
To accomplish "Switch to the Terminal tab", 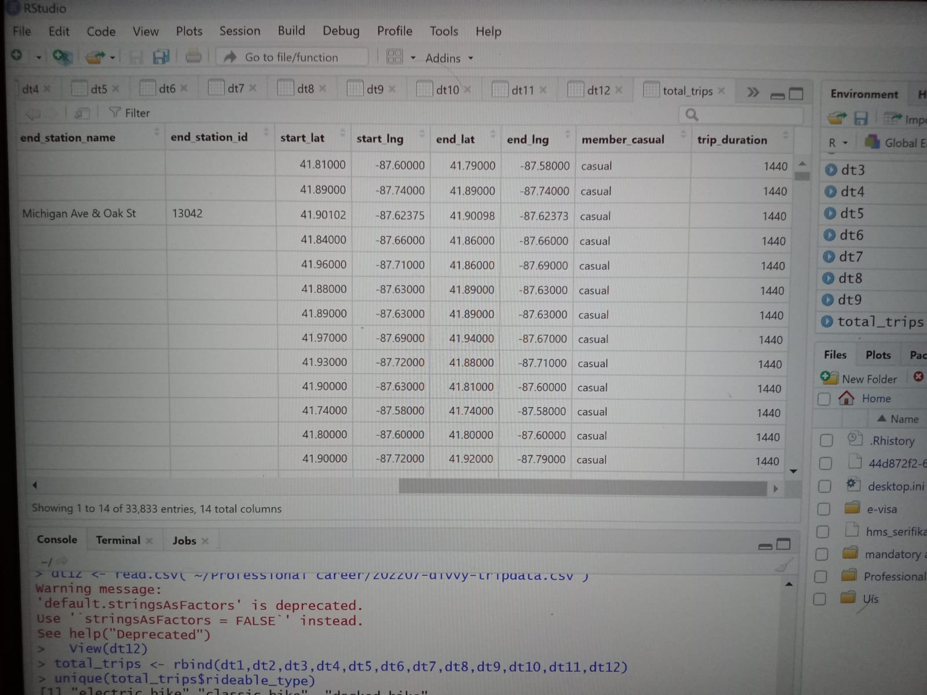I will 118,540.
